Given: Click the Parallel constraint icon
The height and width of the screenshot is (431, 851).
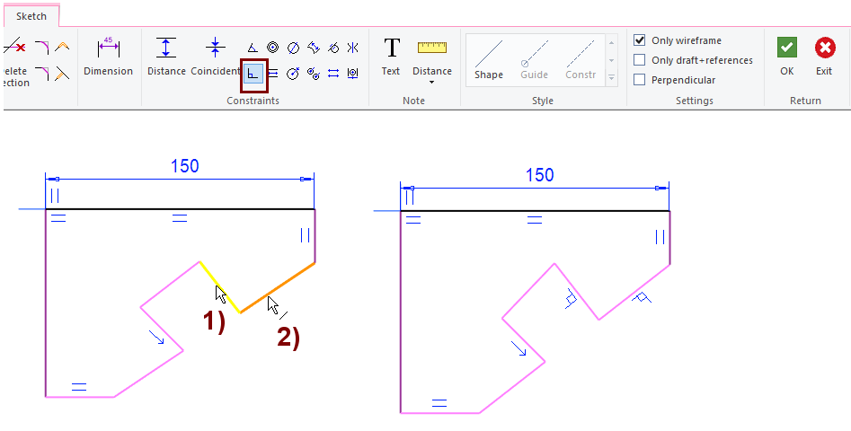Looking at the screenshot, I should click(x=272, y=73).
